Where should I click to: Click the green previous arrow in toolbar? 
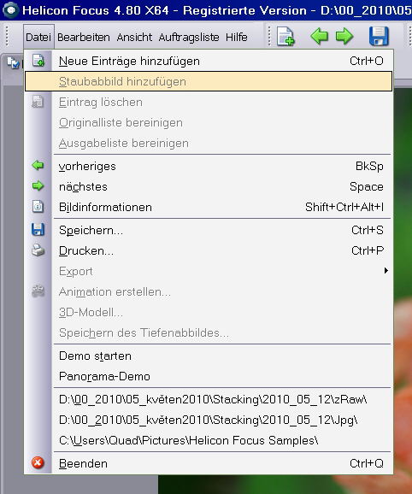tap(320, 37)
